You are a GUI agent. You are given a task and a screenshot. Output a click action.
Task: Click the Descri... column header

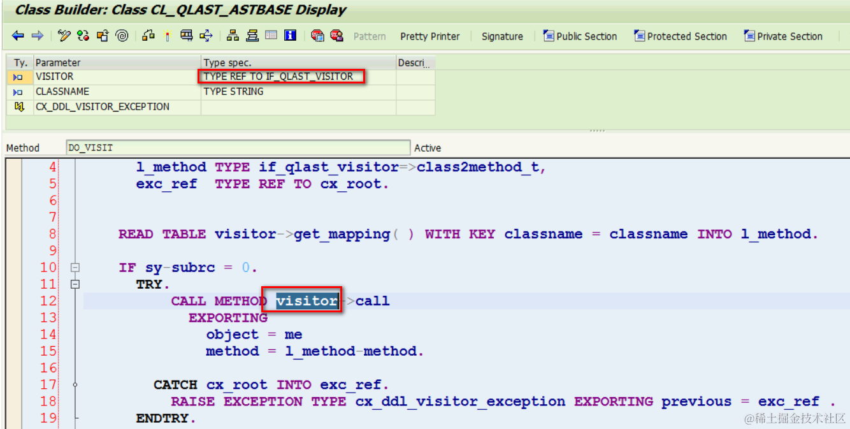(x=415, y=62)
